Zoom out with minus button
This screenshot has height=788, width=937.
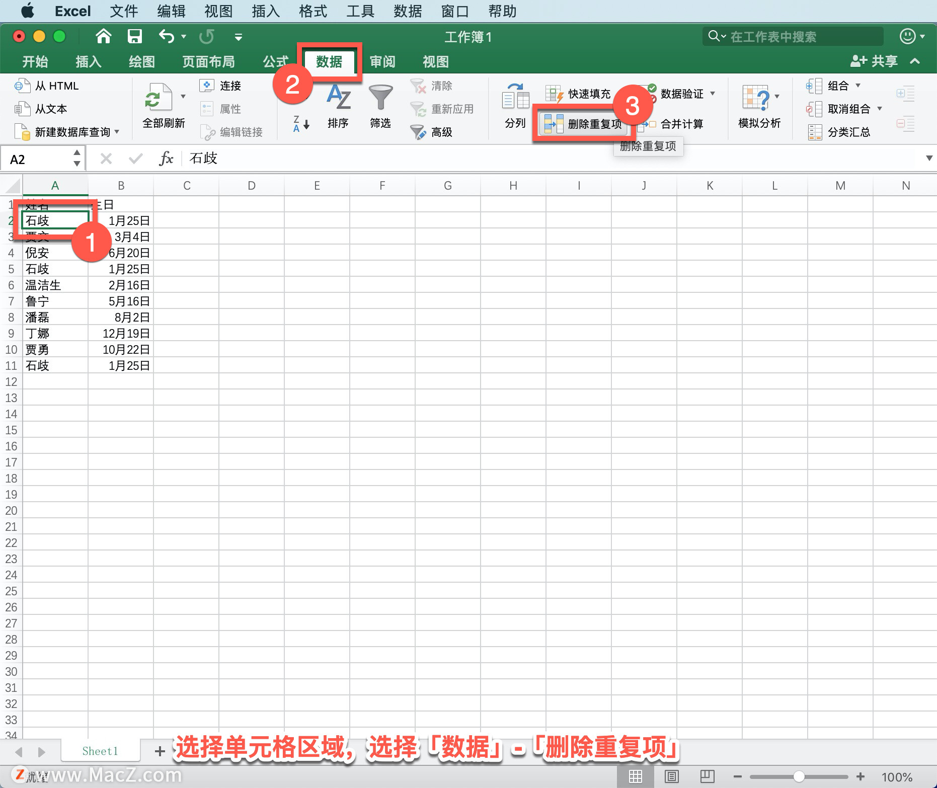737,777
